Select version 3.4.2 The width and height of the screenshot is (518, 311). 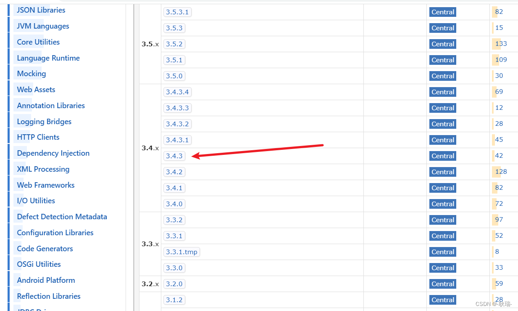point(174,172)
